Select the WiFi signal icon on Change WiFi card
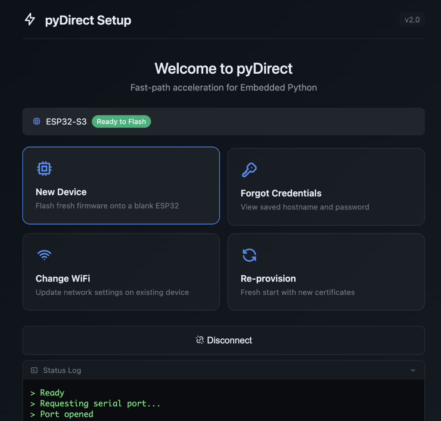 pyautogui.click(x=44, y=254)
